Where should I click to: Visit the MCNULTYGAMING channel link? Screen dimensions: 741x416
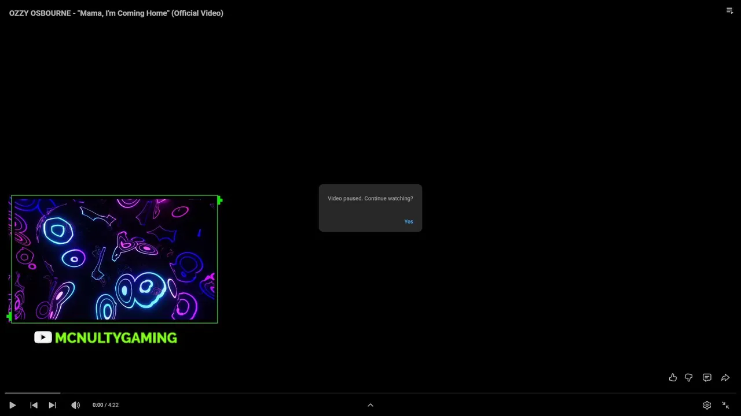(x=116, y=338)
